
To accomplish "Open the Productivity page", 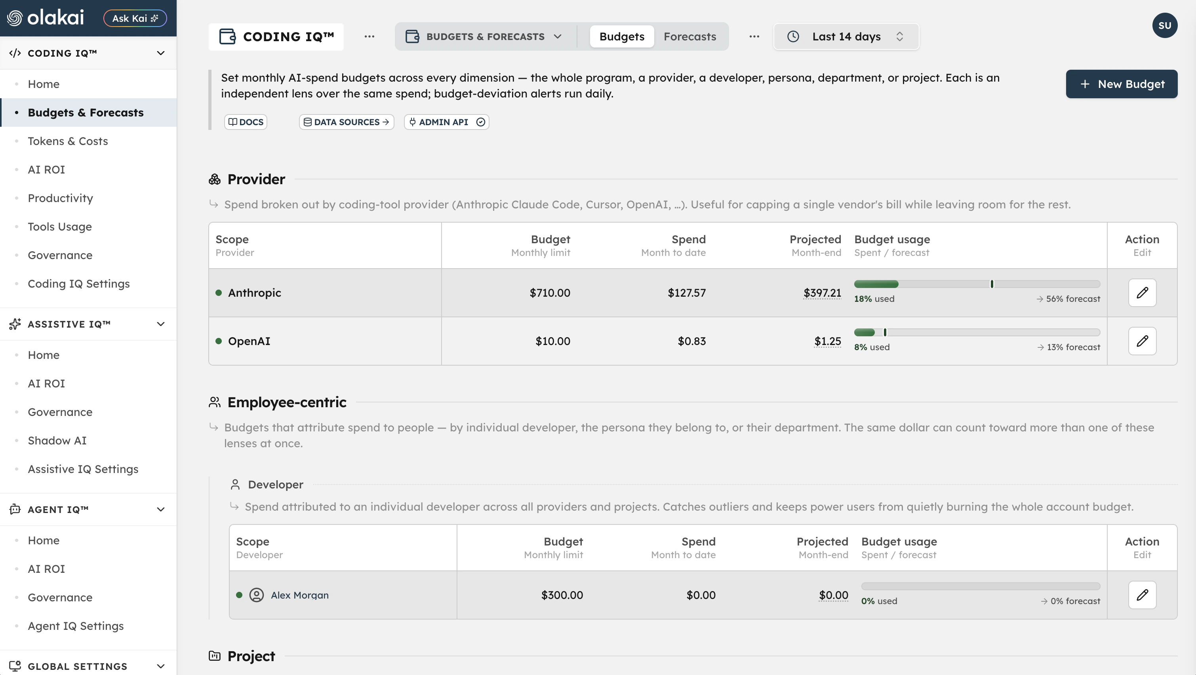I will [60, 198].
